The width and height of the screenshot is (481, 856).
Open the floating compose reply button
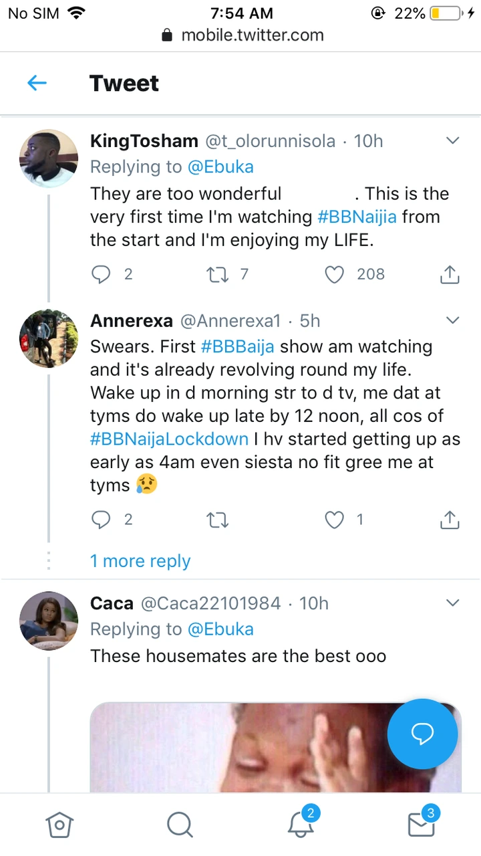tap(422, 734)
